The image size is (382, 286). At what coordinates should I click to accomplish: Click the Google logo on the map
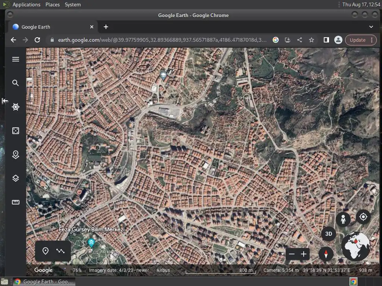(43, 270)
